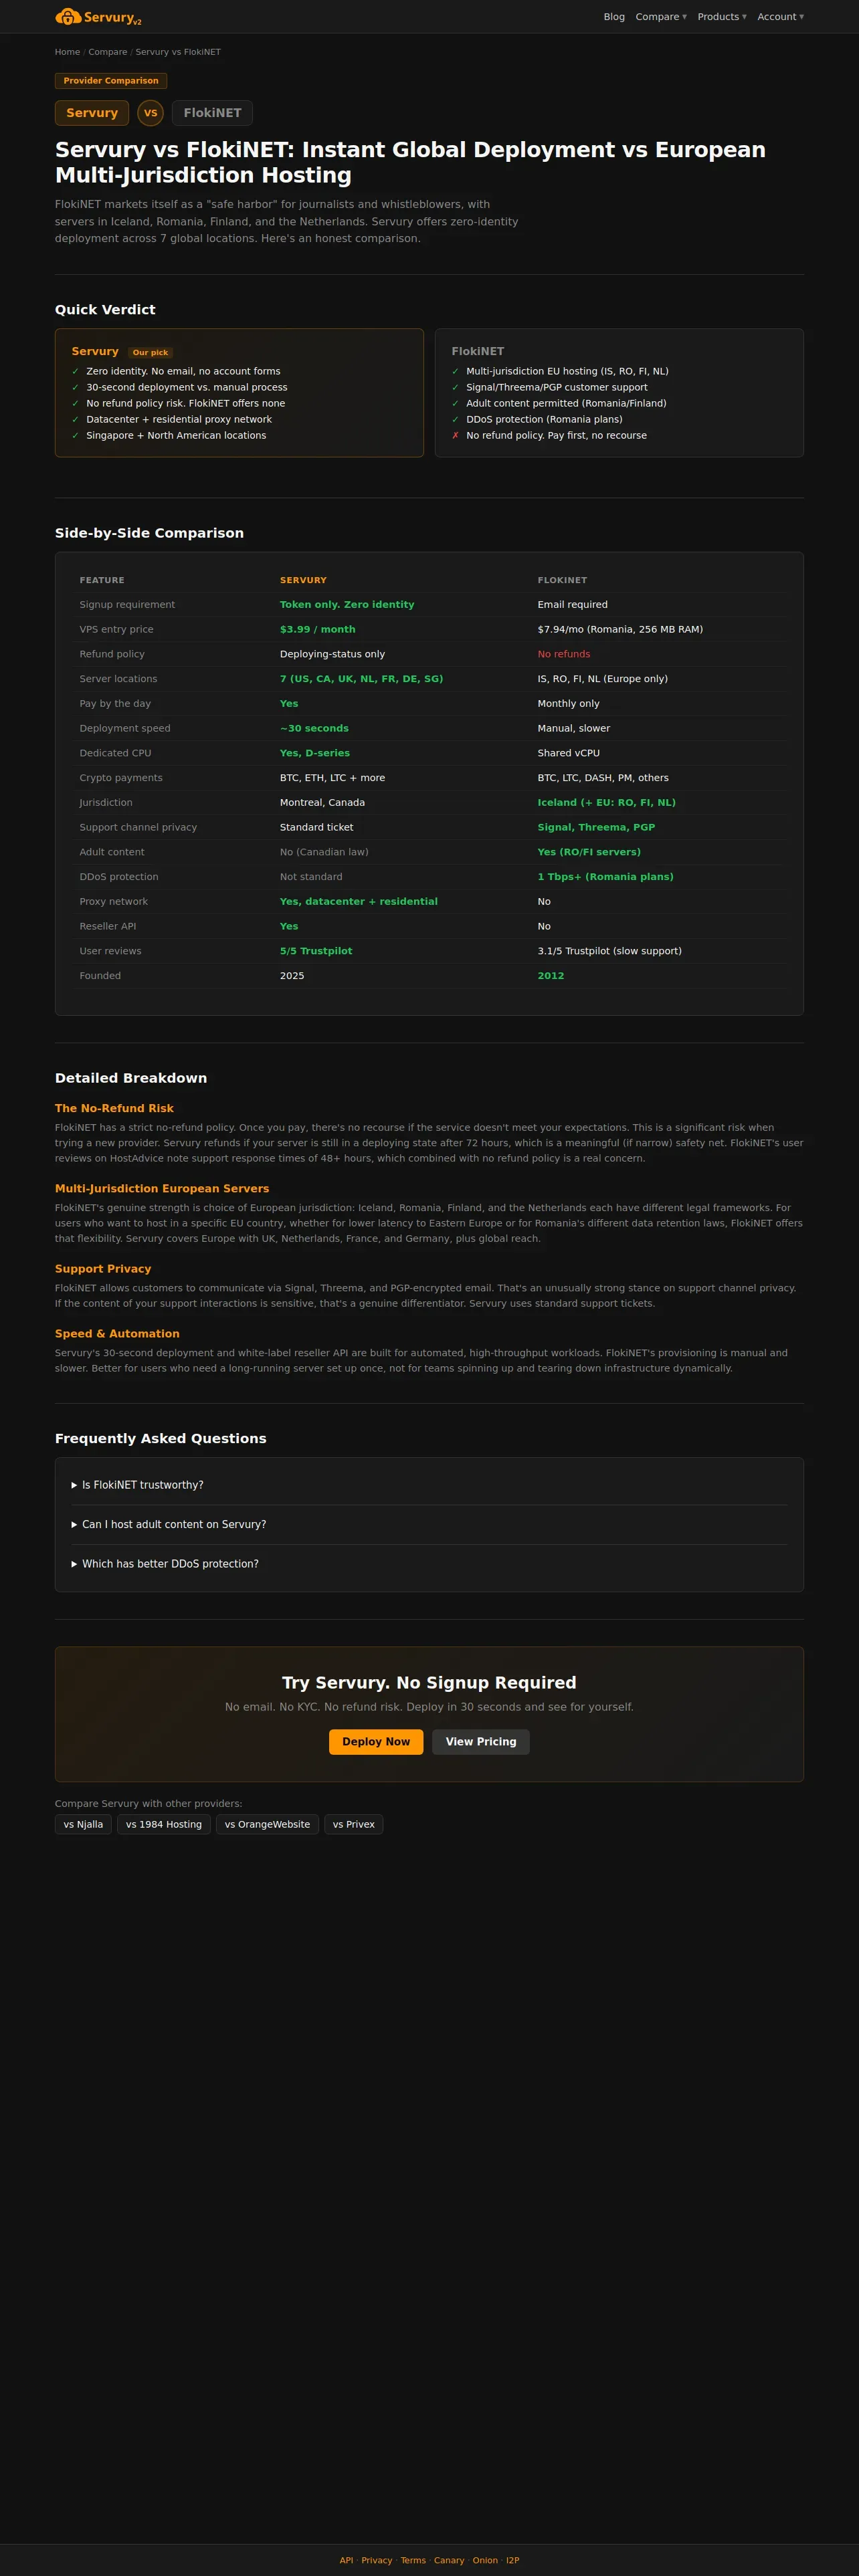
Task: Open the vs OrangeWebsite comparison
Action: click(267, 1824)
